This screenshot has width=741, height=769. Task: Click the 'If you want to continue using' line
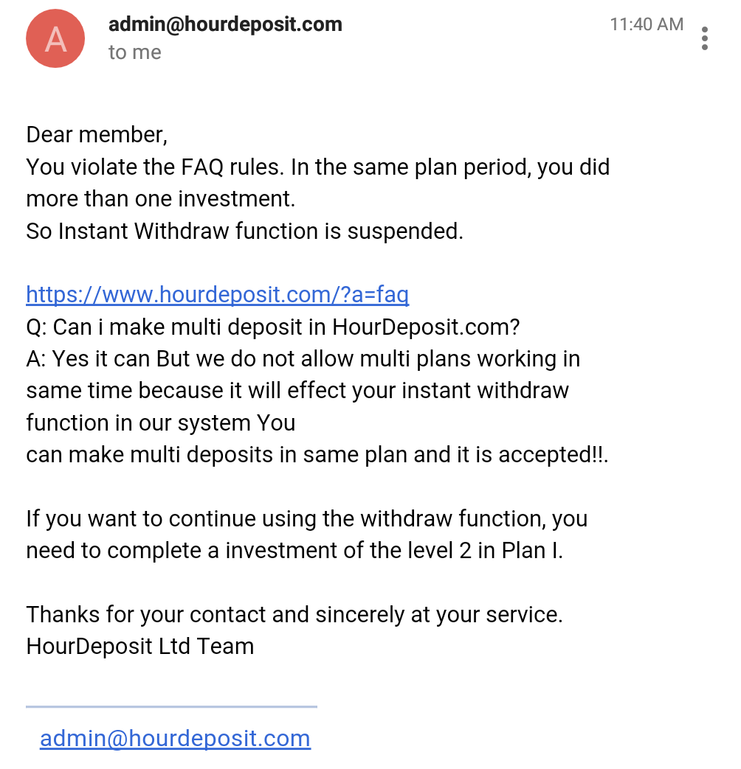306,518
